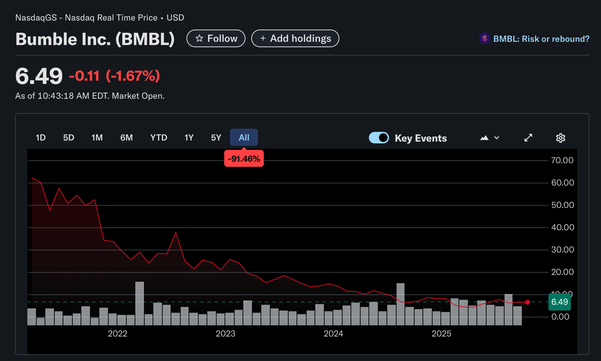
Task: Click the 2023 axis label
Action: coord(226,334)
